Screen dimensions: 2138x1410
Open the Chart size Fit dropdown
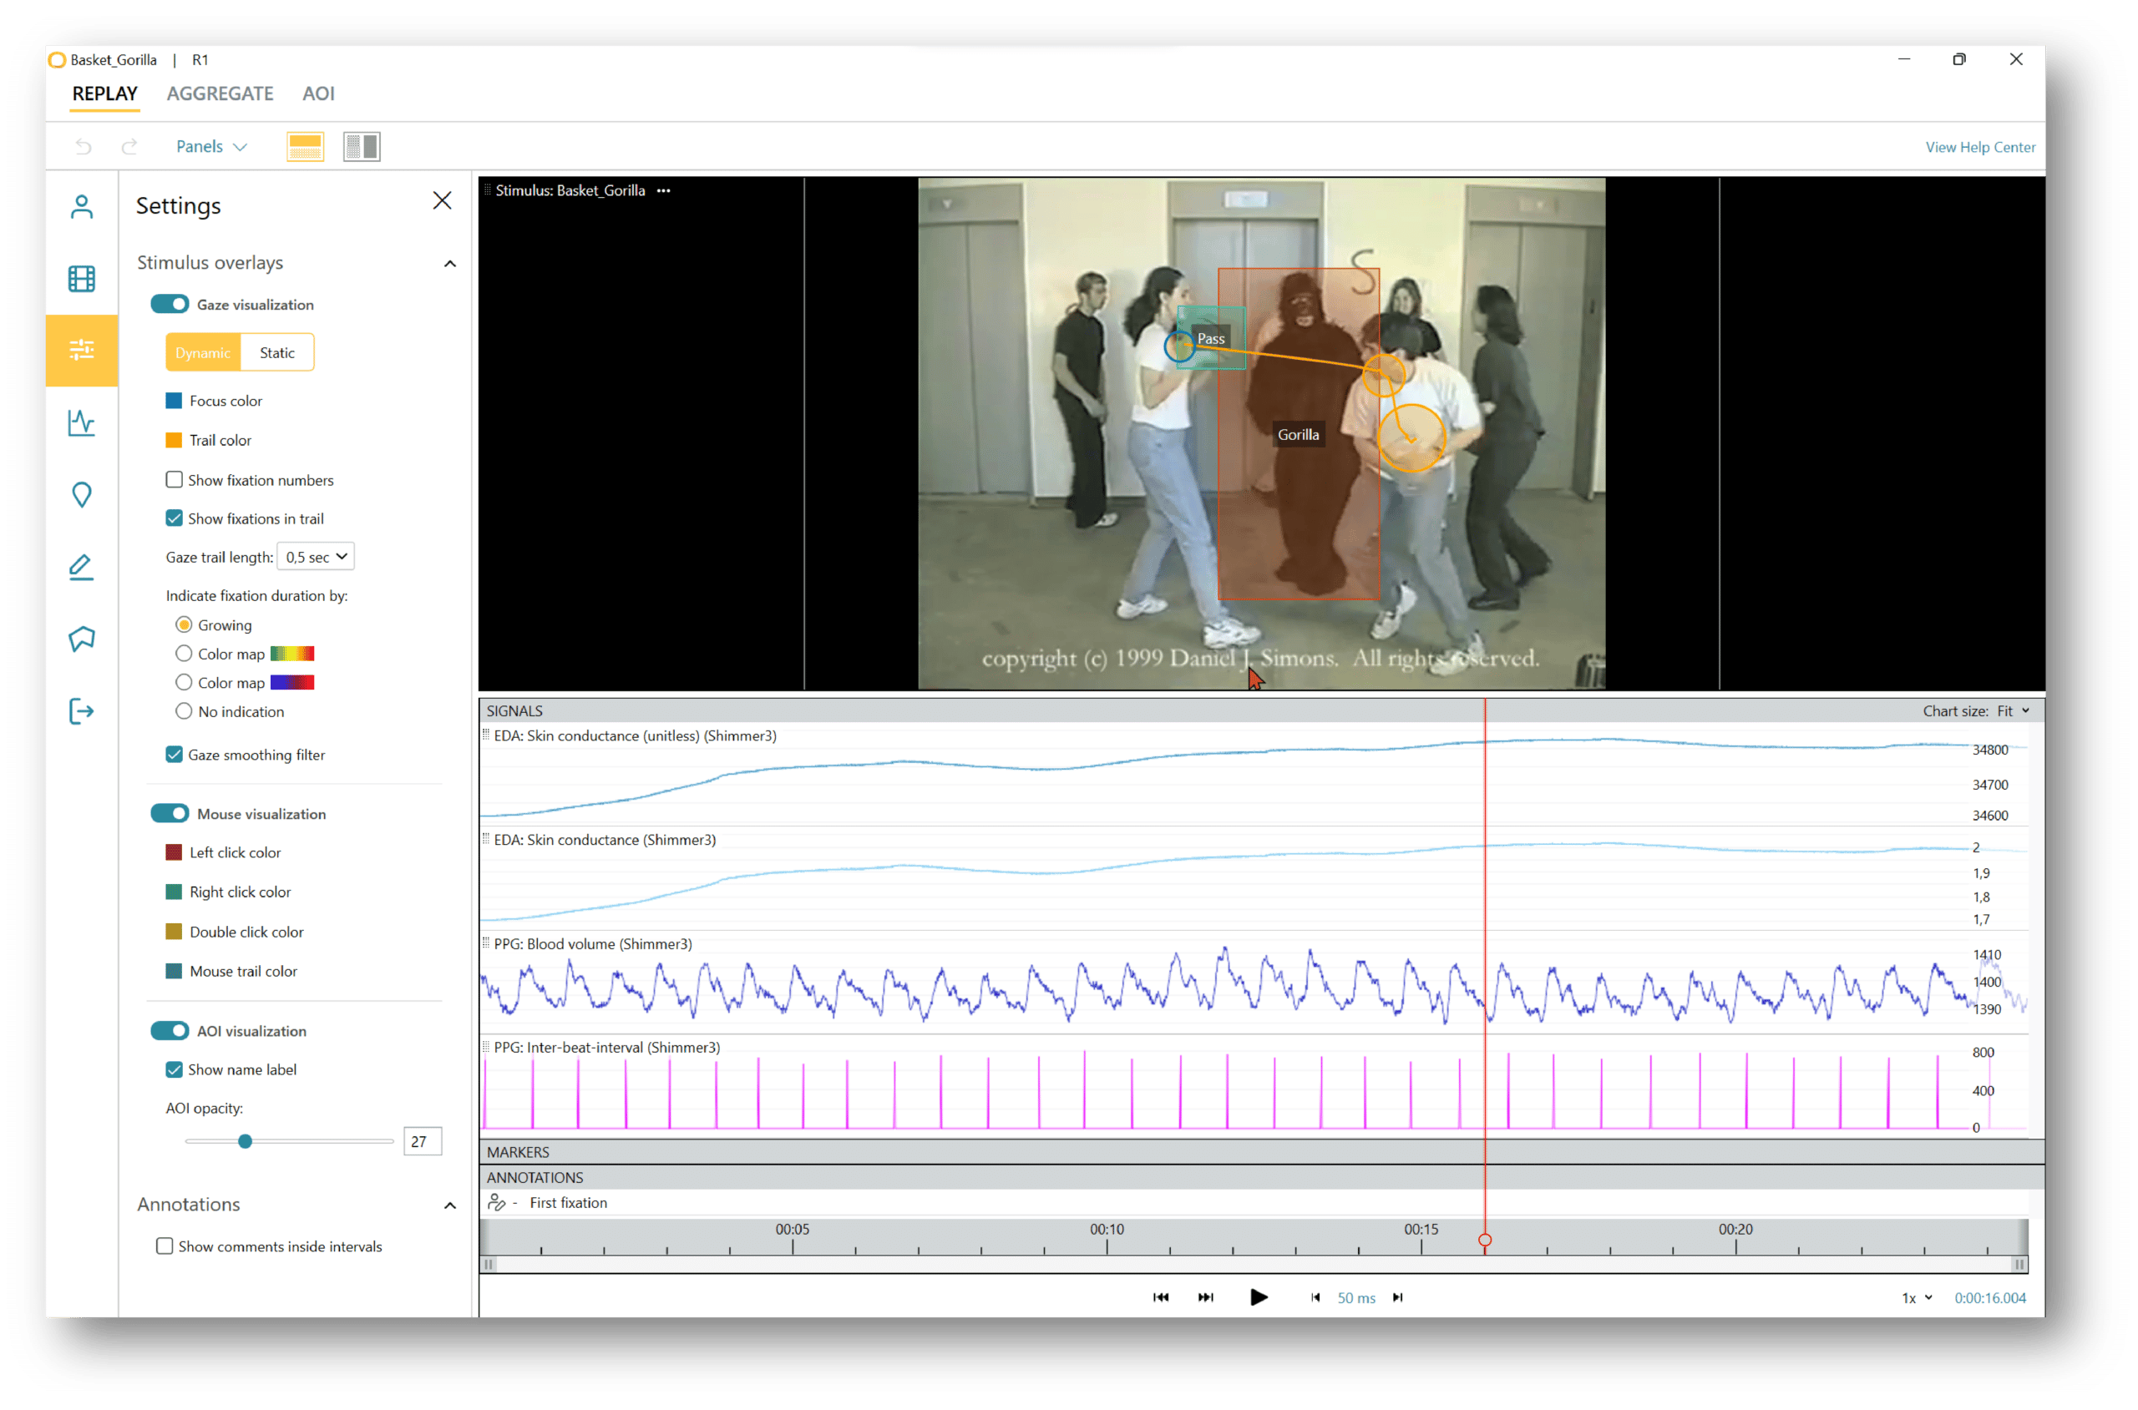click(x=2014, y=711)
